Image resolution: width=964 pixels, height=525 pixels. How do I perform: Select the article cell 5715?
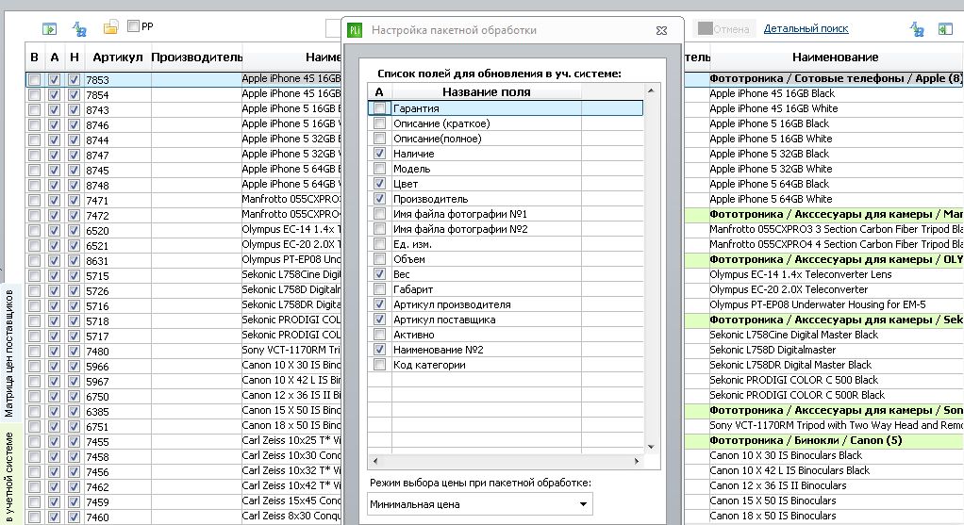pyautogui.click(x=117, y=276)
